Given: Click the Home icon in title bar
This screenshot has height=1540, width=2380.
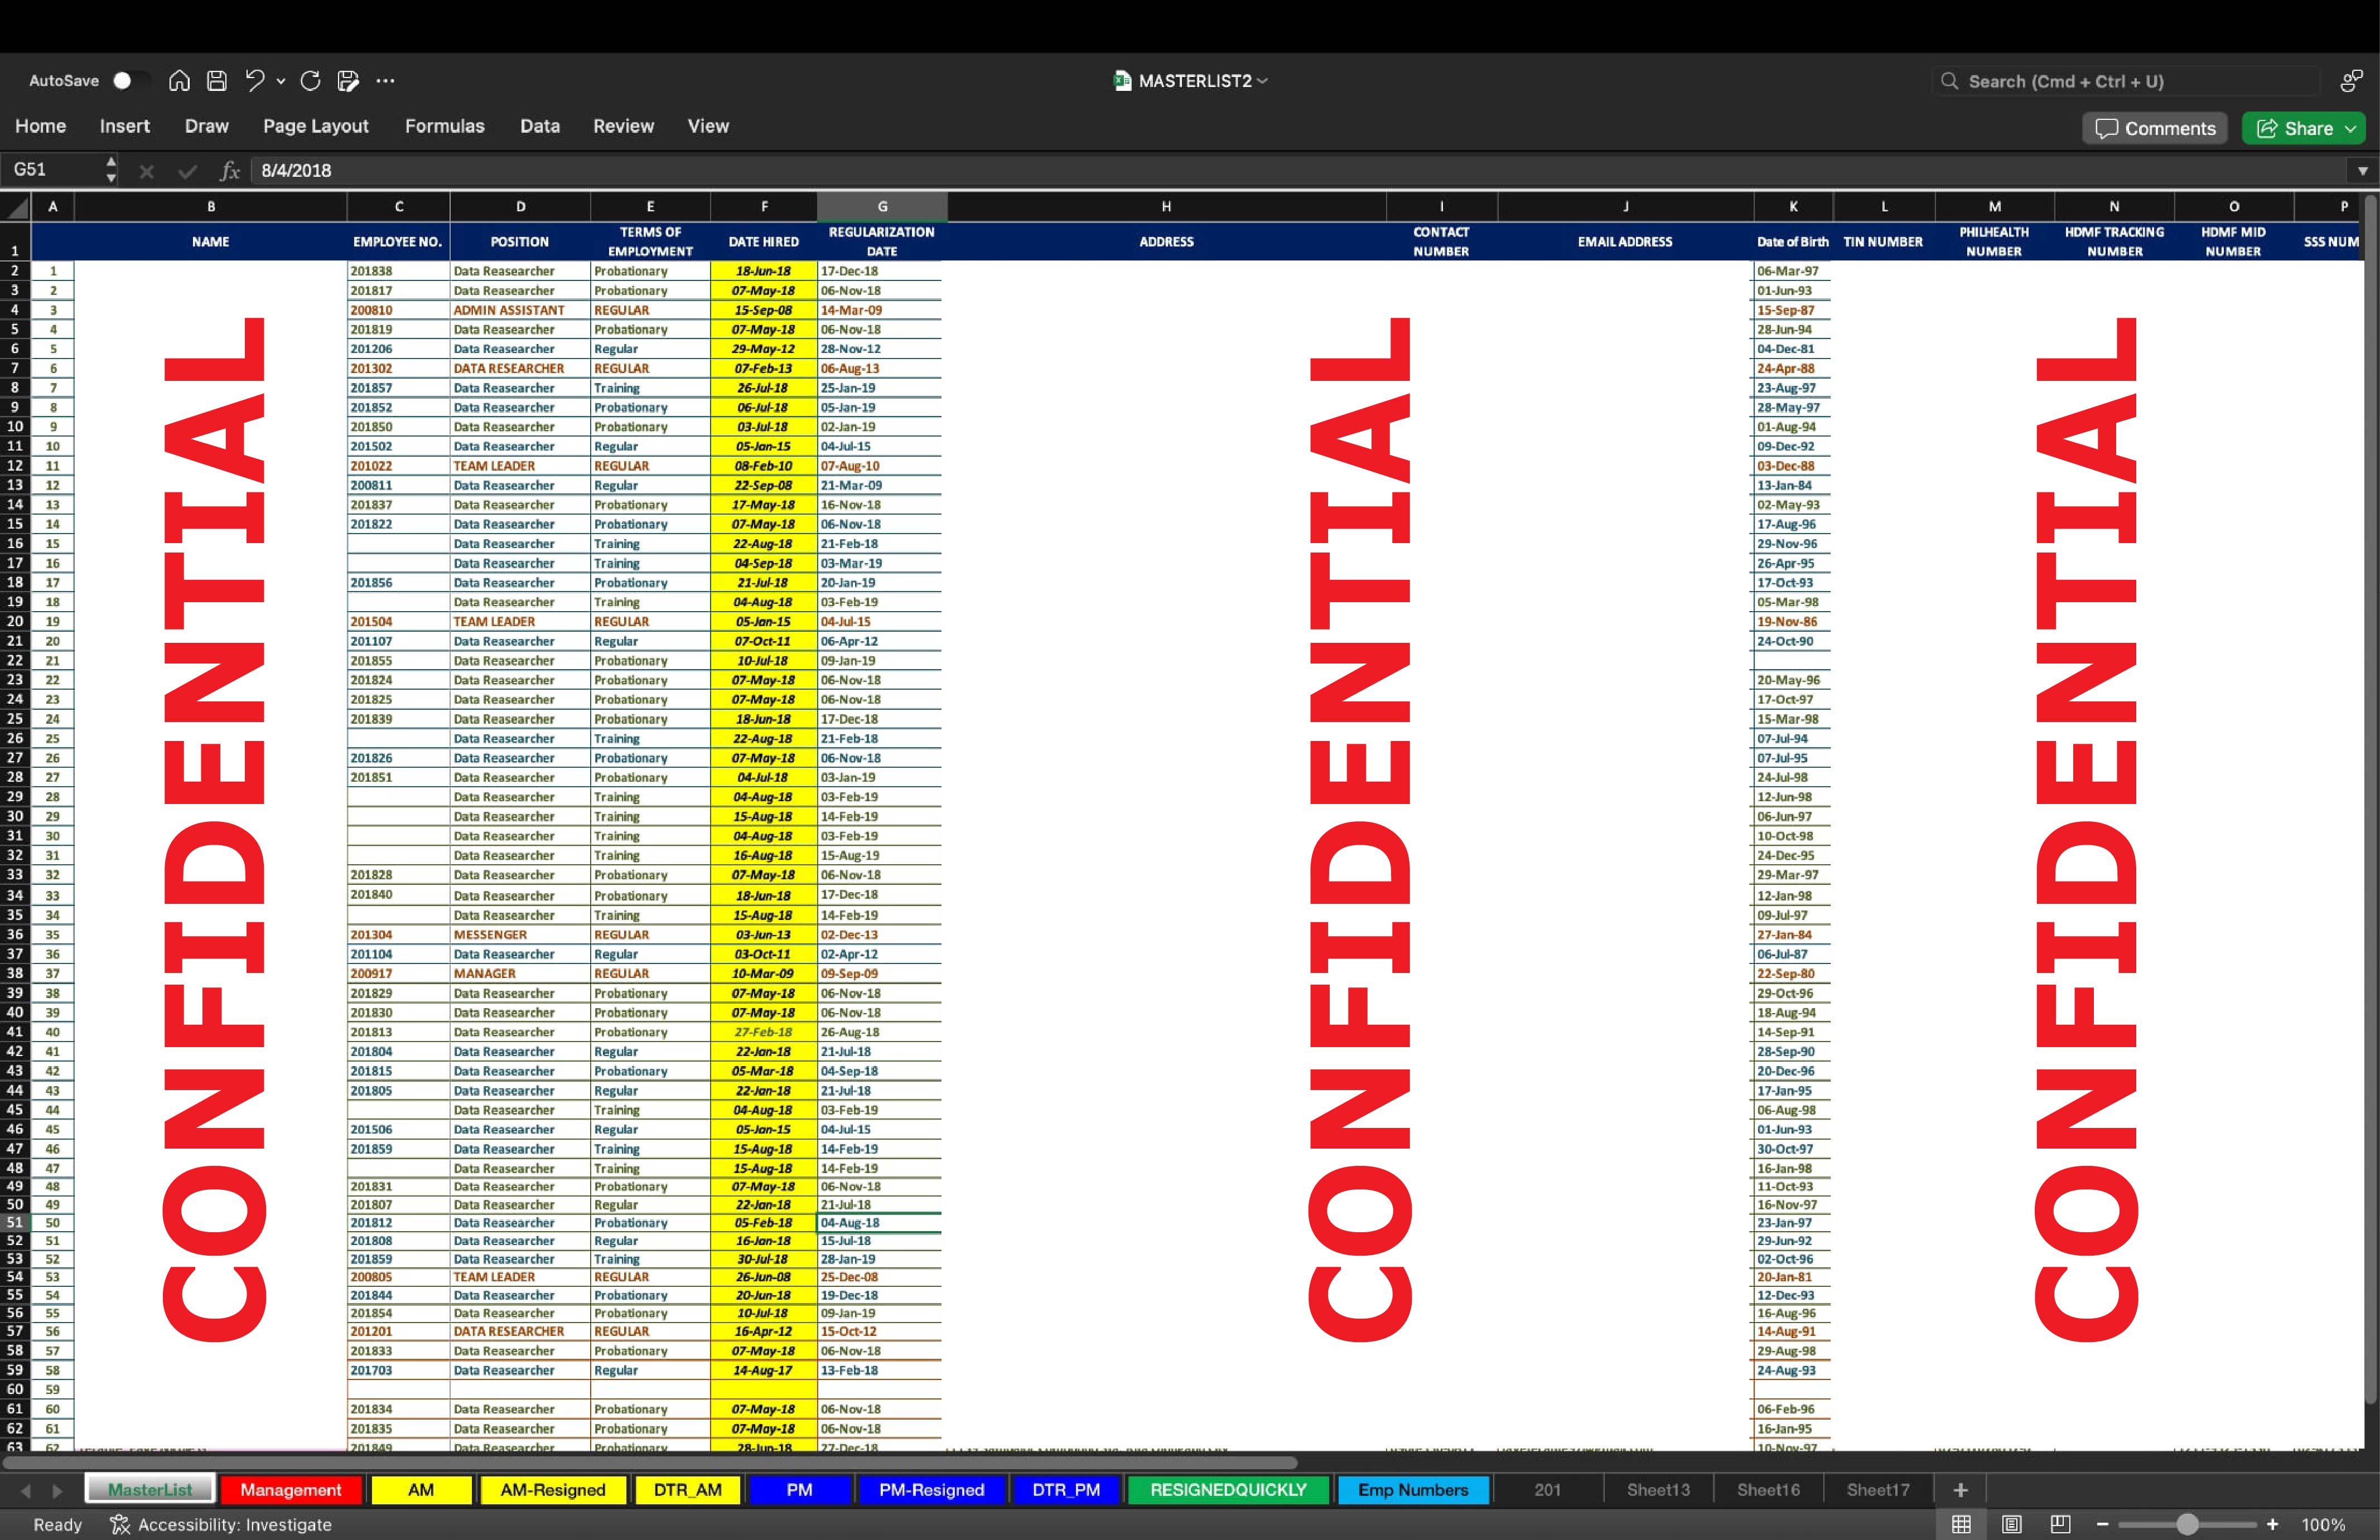Looking at the screenshot, I should click(x=179, y=81).
